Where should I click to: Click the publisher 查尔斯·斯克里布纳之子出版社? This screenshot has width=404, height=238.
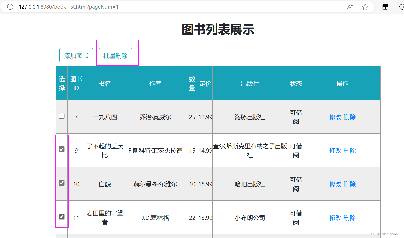tap(250, 151)
